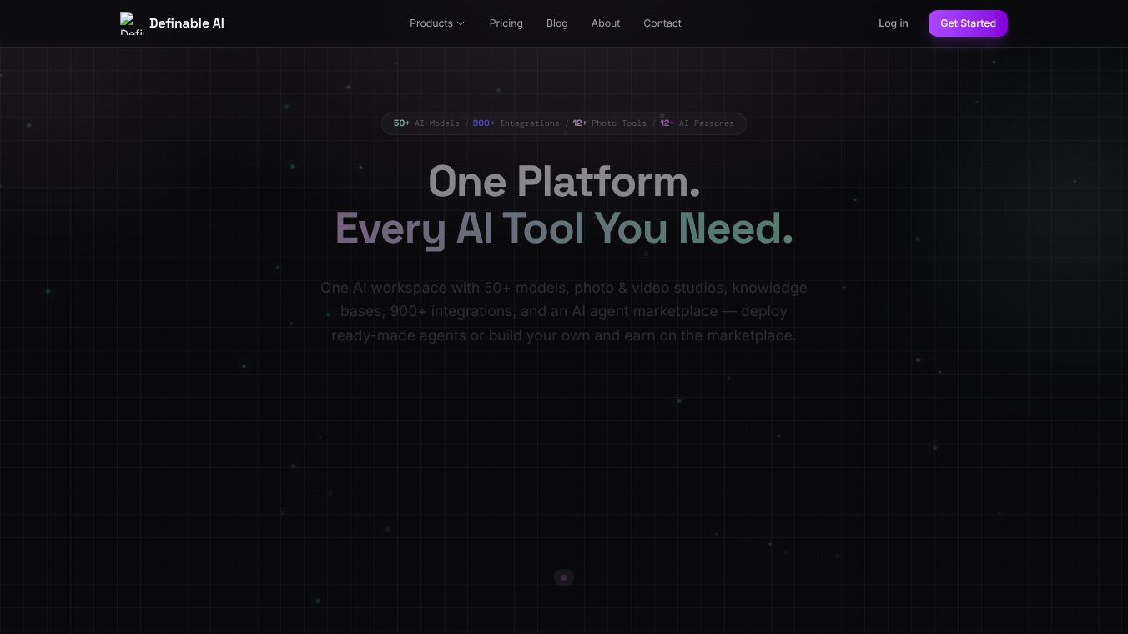Click the One Platform headline
Image resolution: width=1128 pixels, height=634 pixels.
pyautogui.click(x=564, y=181)
